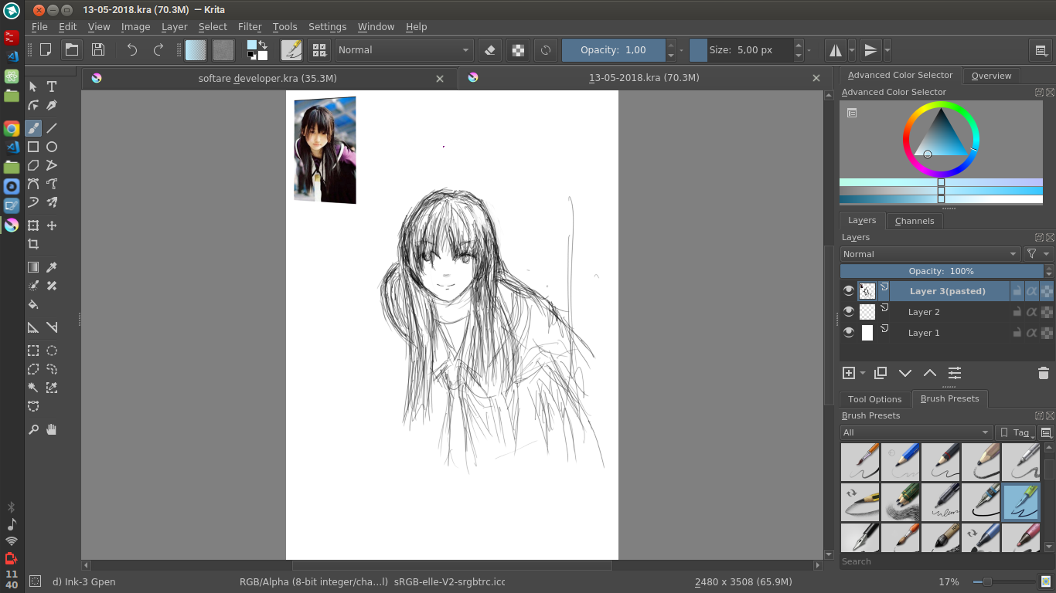The width and height of the screenshot is (1056, 593).
Task: Select the Text tool
Action: [x=51, y=86]
